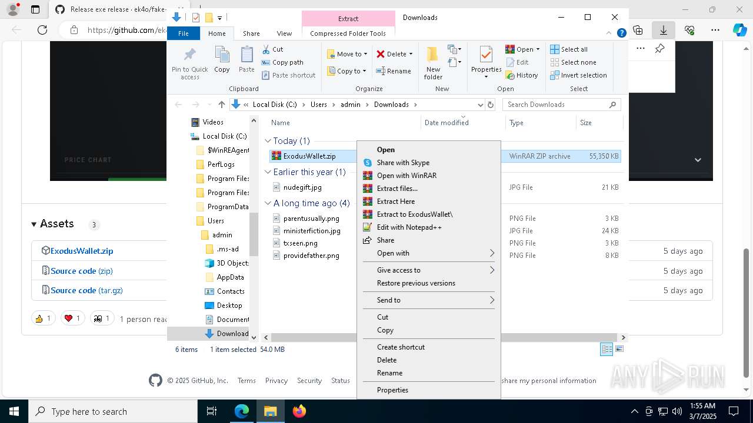Click the heart reaction button

pyautogui.click(x=73, y=318)
